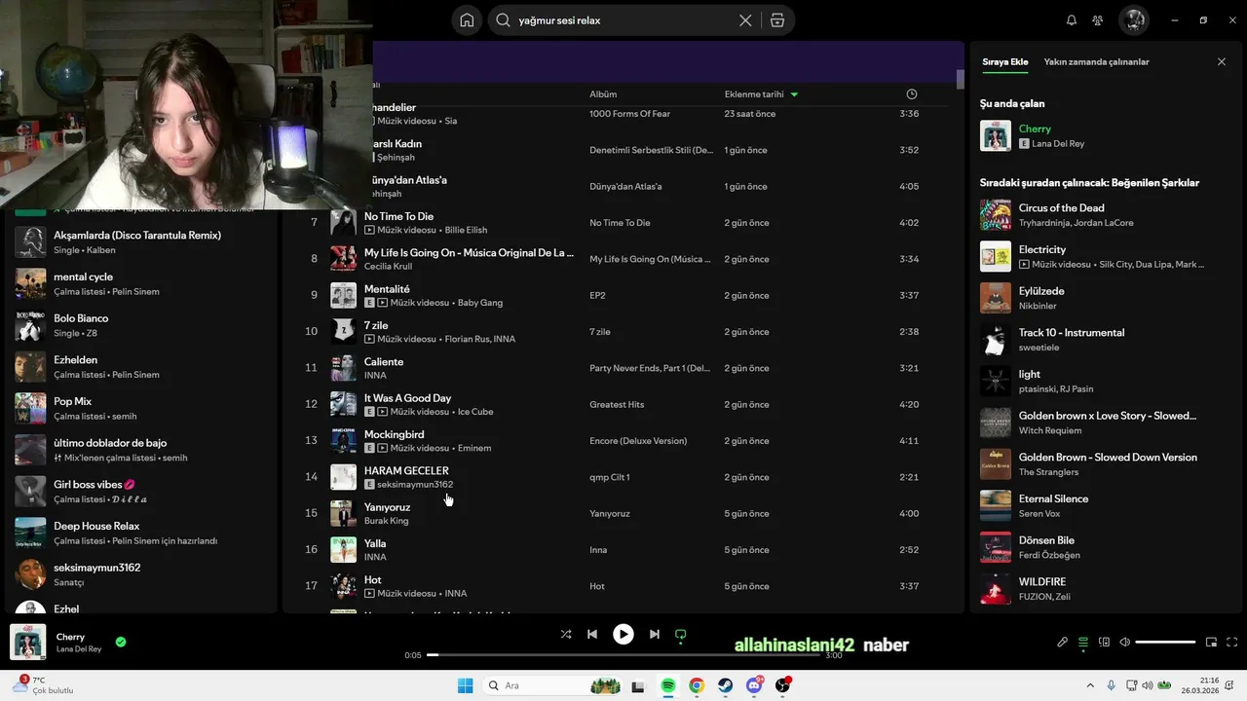Close the queue panel

pos(1222,61)
